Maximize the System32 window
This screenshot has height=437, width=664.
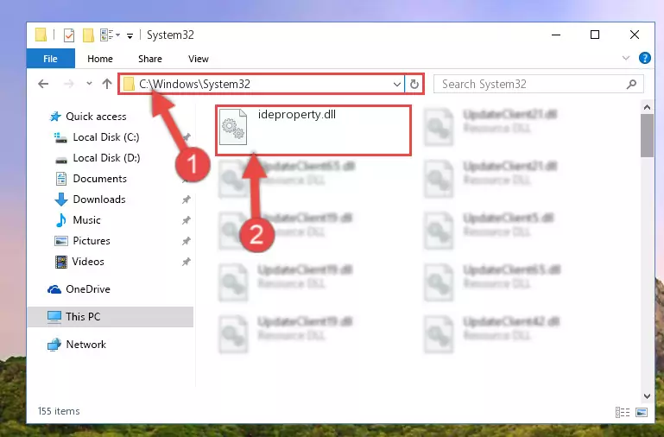pyautogui.click(x=595, y=35)
